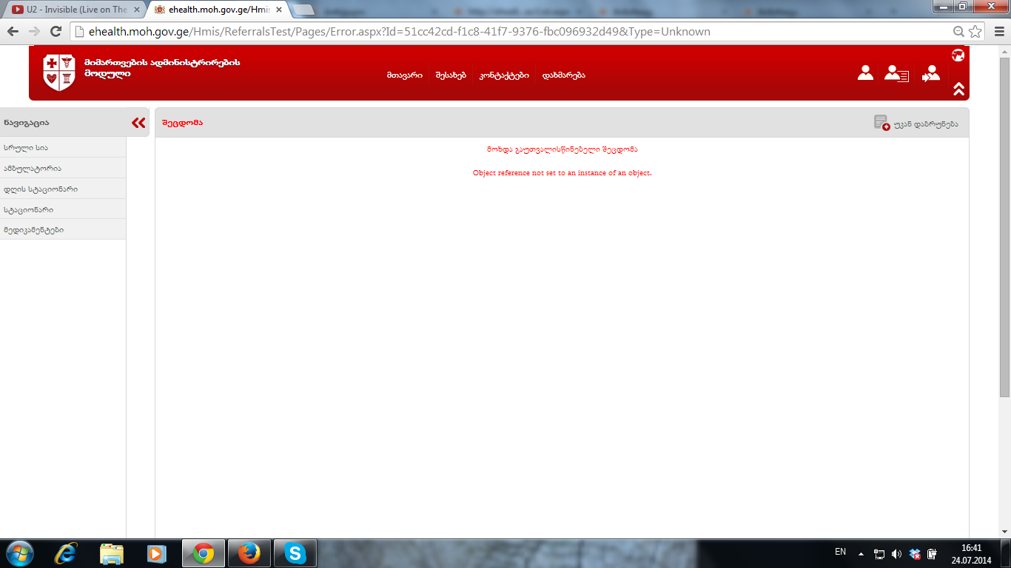Click the single user profile icon
The image size is (1011, 568).
(x=865, y=73)
